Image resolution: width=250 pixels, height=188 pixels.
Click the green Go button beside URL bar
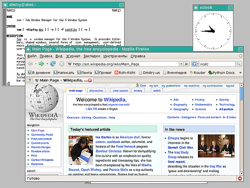[186, 64]
